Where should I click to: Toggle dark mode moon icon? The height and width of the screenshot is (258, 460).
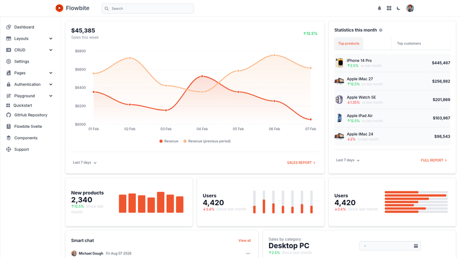click(398, 8)
